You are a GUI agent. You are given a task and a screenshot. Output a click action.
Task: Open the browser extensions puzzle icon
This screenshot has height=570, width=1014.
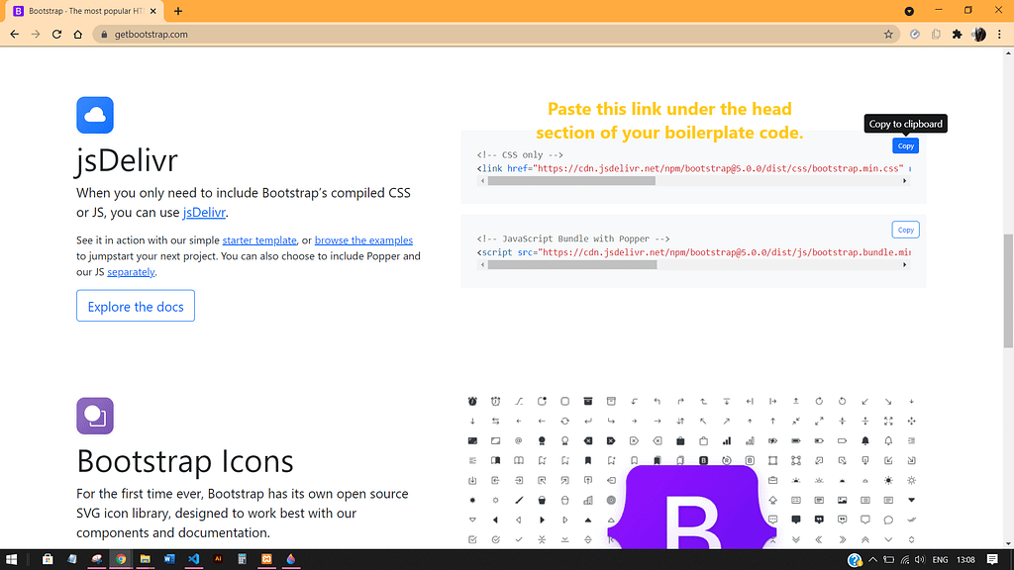[957, 33]
